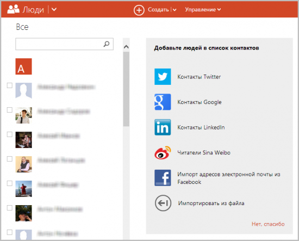Select Импортировать из файла link
This screenshot has width=299, height=241.
(x=211, y=203)
